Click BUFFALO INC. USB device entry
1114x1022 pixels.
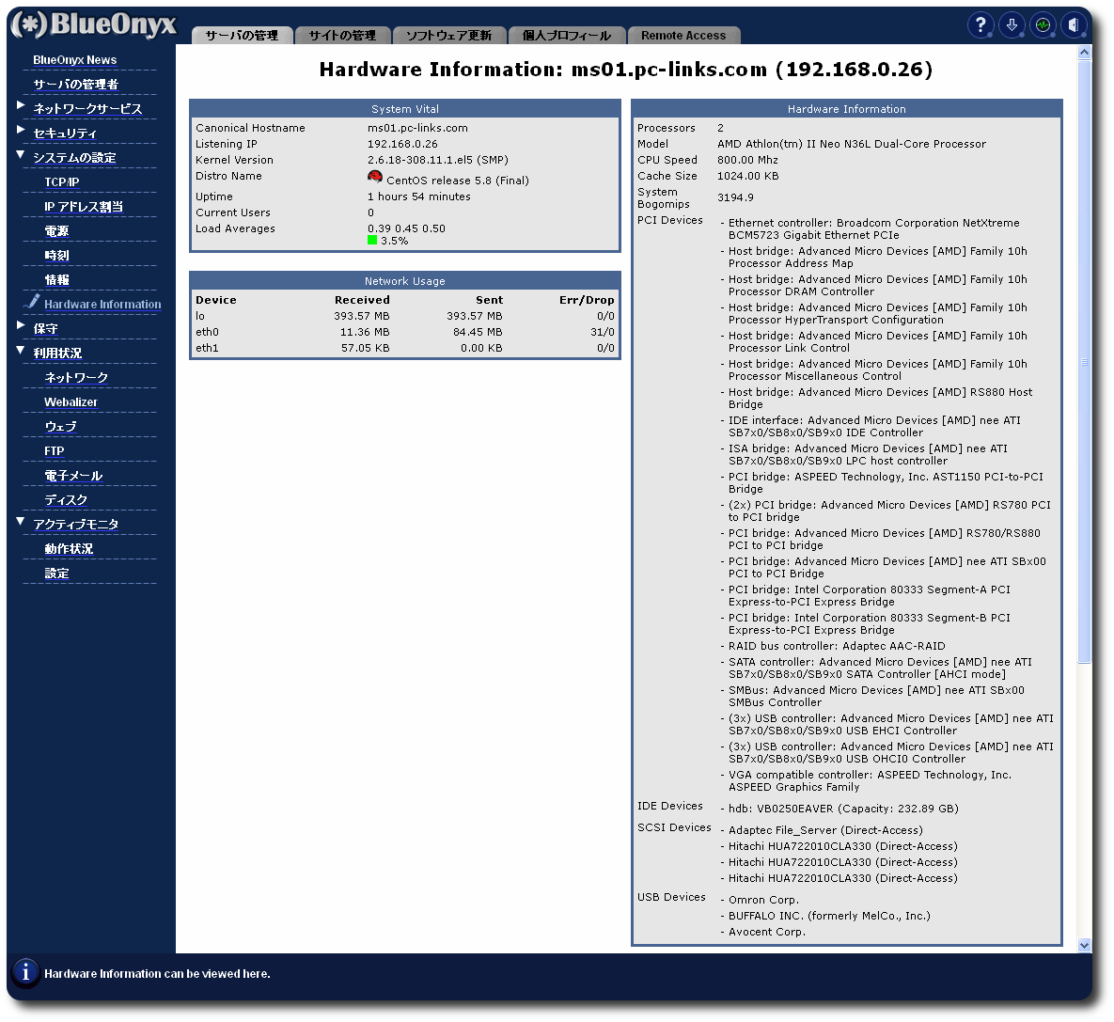[x=829, y=916]
